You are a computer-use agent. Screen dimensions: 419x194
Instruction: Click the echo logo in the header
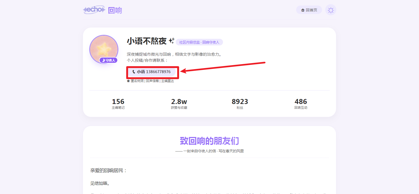pyautogui.click(x=94, y=10)
